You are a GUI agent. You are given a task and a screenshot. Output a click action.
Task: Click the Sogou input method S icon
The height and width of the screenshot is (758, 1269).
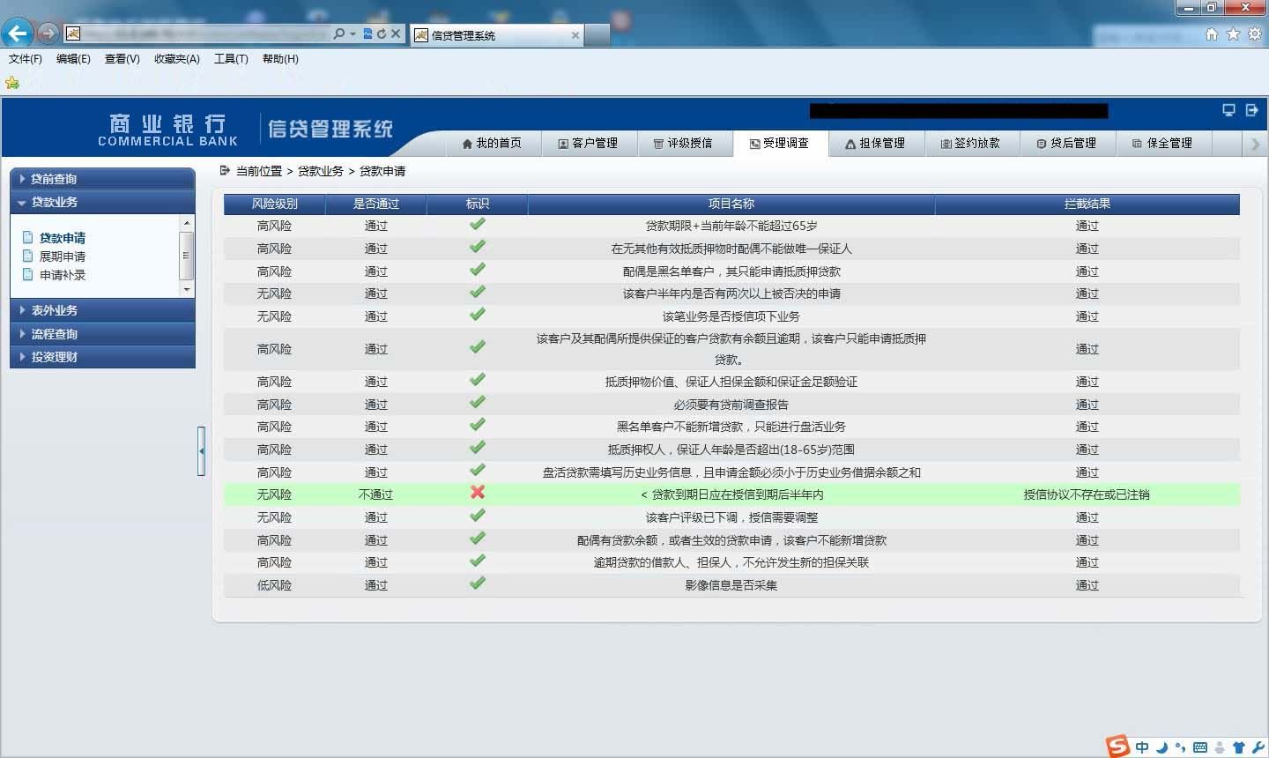pos(1118,746)
